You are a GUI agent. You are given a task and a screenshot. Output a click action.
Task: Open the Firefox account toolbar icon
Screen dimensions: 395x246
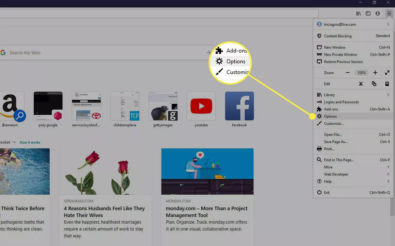point(378,13)
